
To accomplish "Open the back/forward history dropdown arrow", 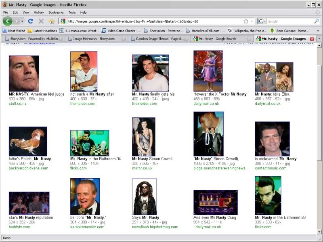I will click(22, 21).
